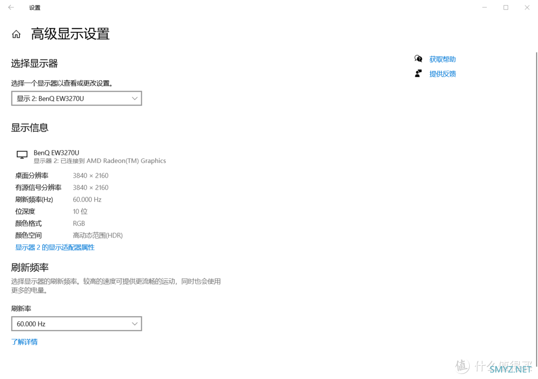Screen dimensions: 538x379
Task: Click the vertical scrollbar on the right edge
Action: (537, 209)
